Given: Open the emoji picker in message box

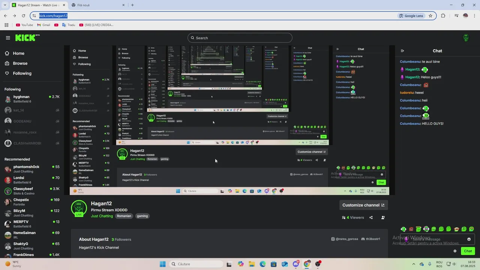Looking at the screenshot, I should (x=469, y=239).
